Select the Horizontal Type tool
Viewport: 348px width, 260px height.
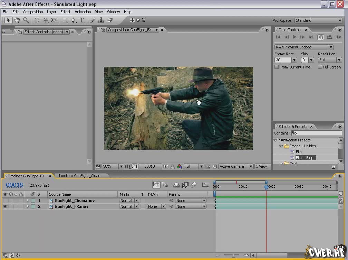[82, 20]
